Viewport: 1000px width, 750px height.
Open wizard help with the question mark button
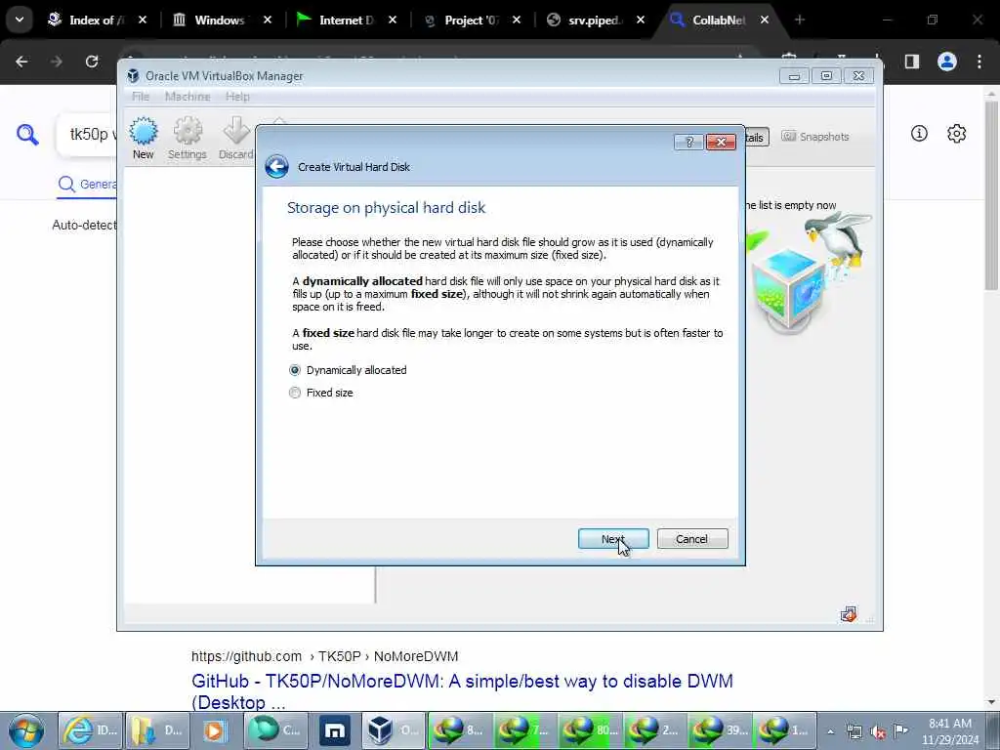(688, 142)
